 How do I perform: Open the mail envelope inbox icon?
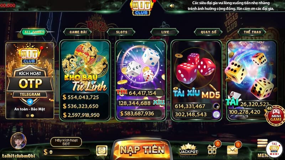233,150
